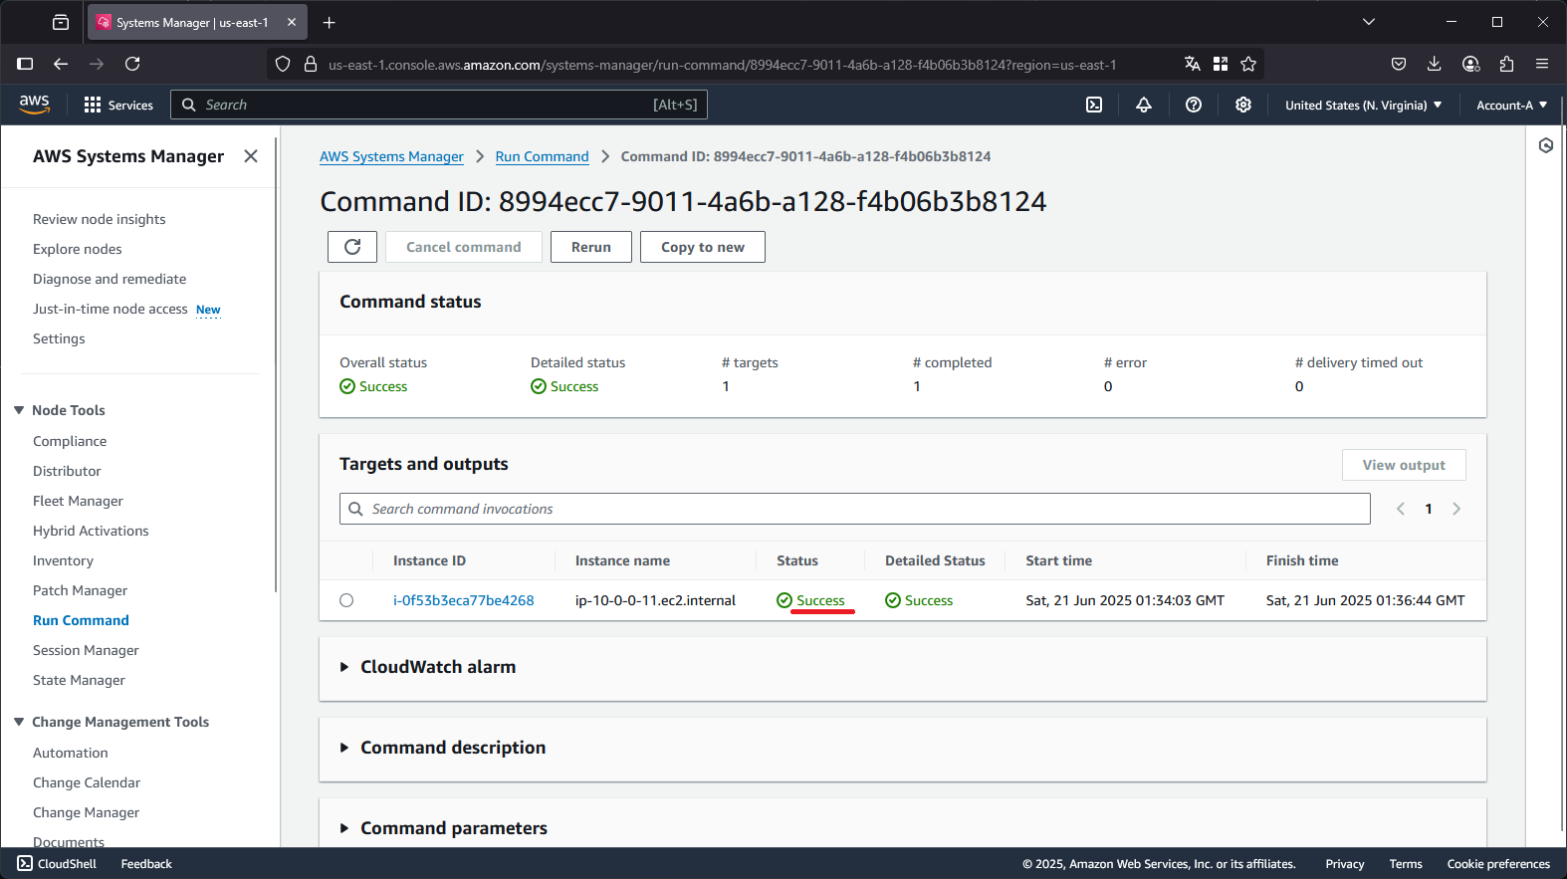Image resolution: width=1567 pixels, height=879 pixels.
Task: Open the i-0f53b3eca77be4268 instance link
Action: pyautogui.click(x=464, y=600)
